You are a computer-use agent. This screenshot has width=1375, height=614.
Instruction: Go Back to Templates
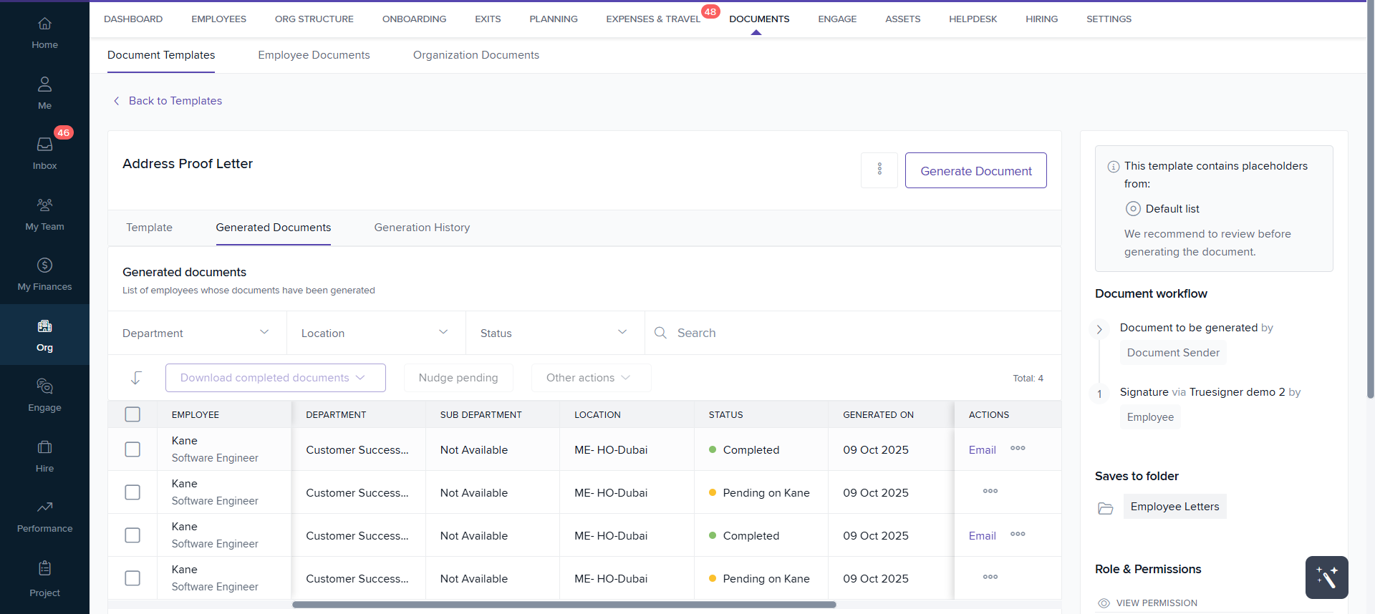(x=168, y=101)
